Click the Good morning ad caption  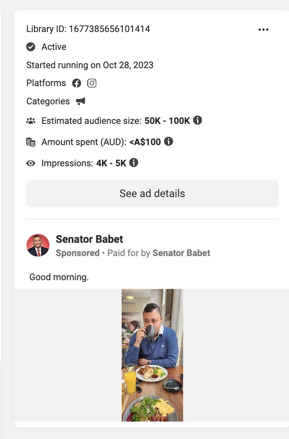pos(59,277)
